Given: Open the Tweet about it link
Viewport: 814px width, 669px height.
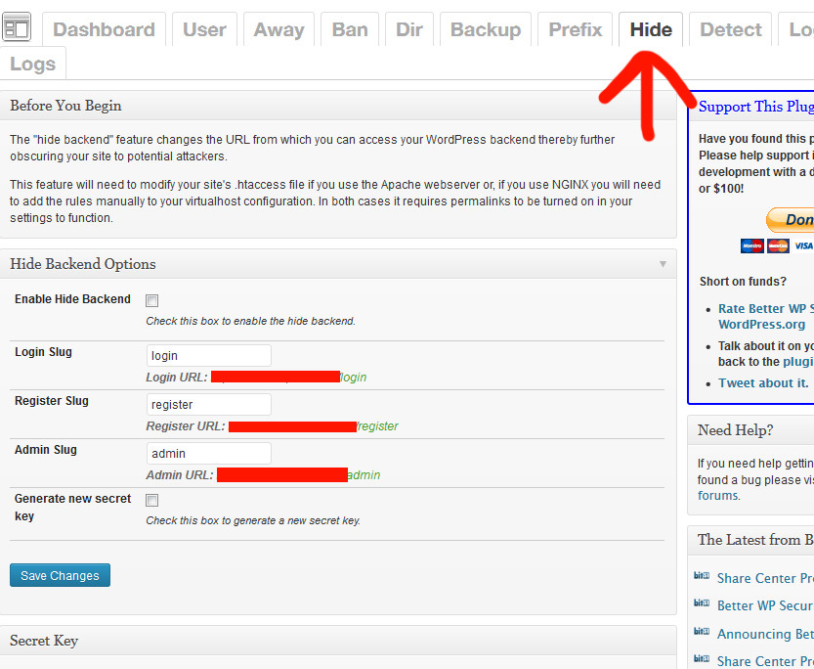Looking at the screenshot, I should (x=762, y=383).
